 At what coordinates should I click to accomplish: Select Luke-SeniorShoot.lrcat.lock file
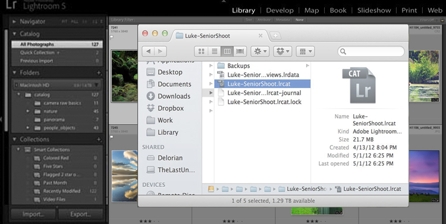[x=264, y=102]
